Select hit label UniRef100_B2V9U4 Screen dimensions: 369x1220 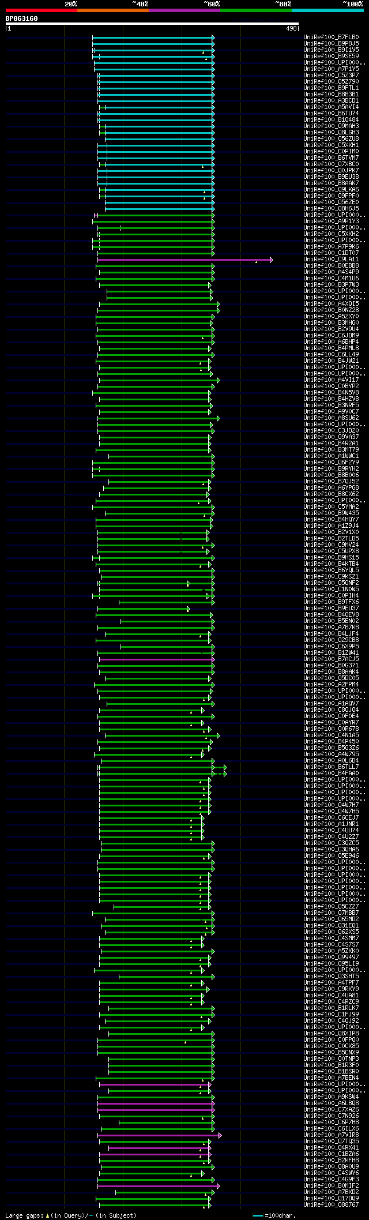click(331, 329)
